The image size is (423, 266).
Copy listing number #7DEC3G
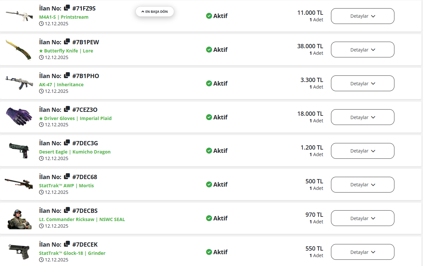point(67,143)
